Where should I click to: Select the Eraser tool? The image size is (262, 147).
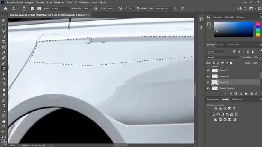pos(4,79)
